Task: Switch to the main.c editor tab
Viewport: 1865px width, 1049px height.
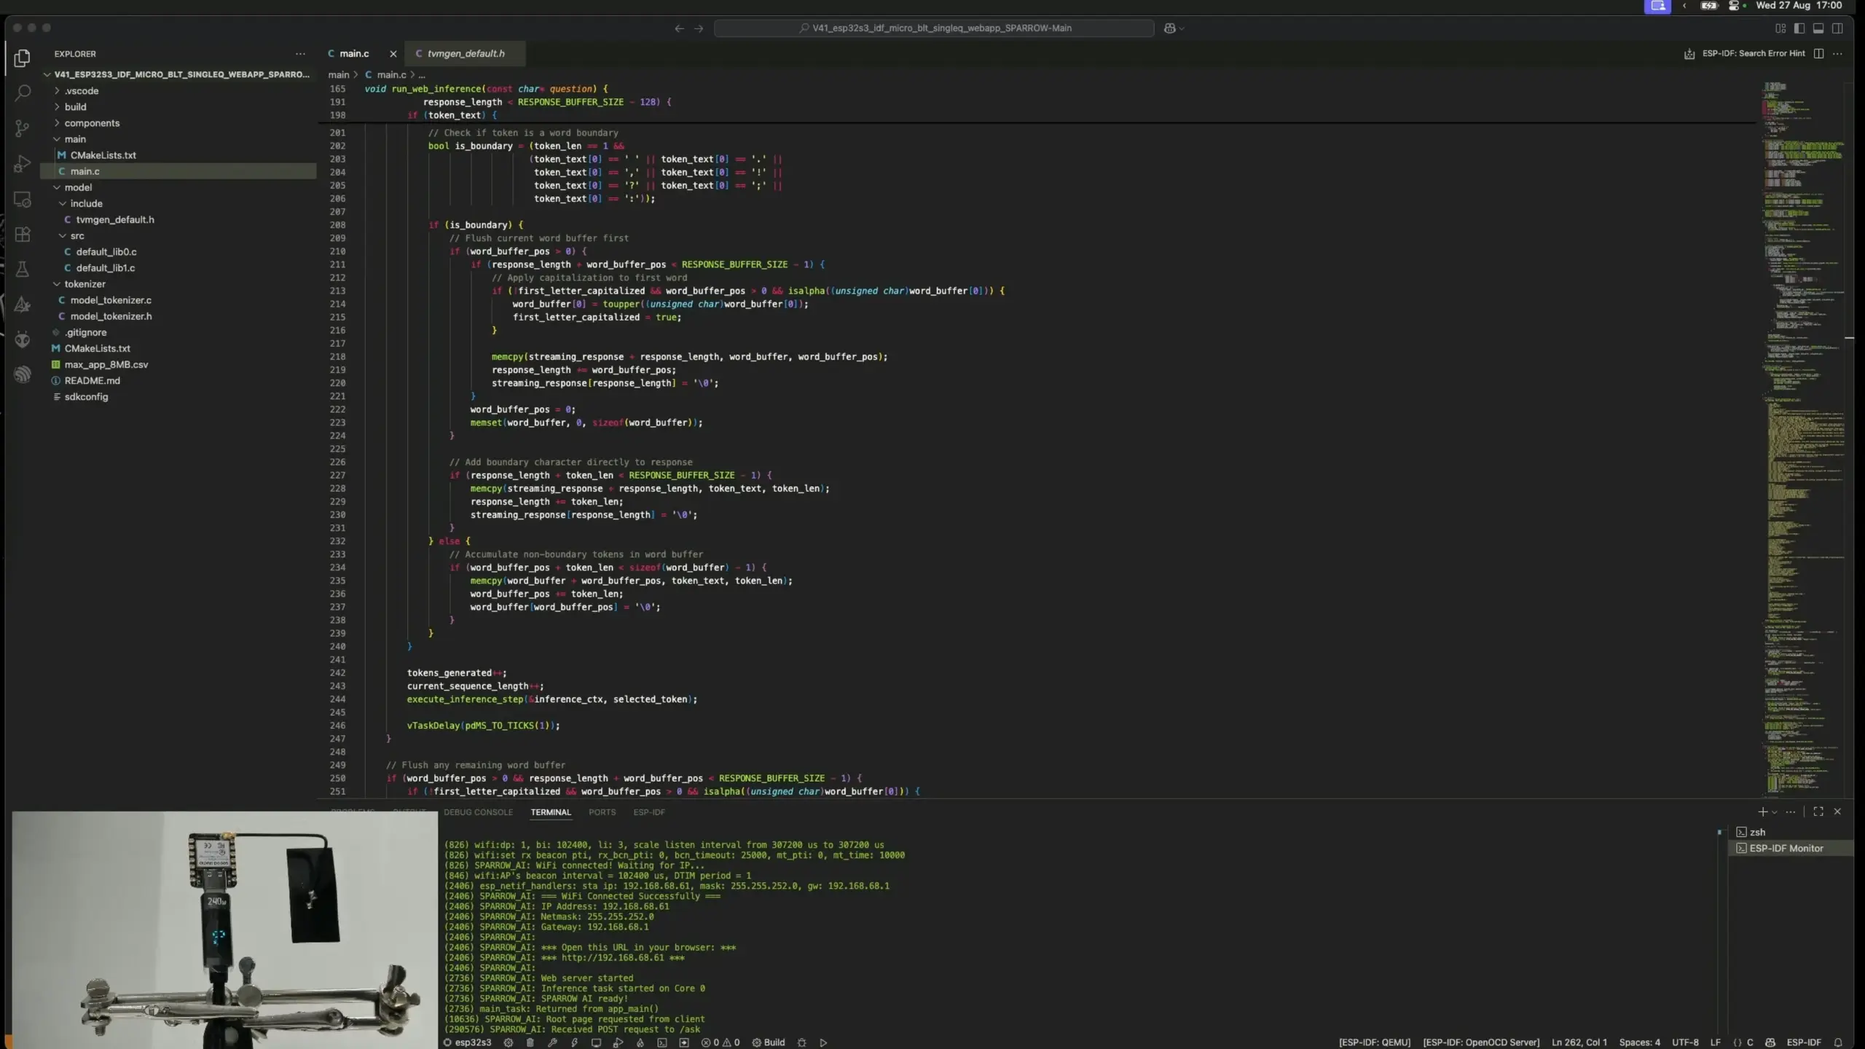Action: coord(354,54)
